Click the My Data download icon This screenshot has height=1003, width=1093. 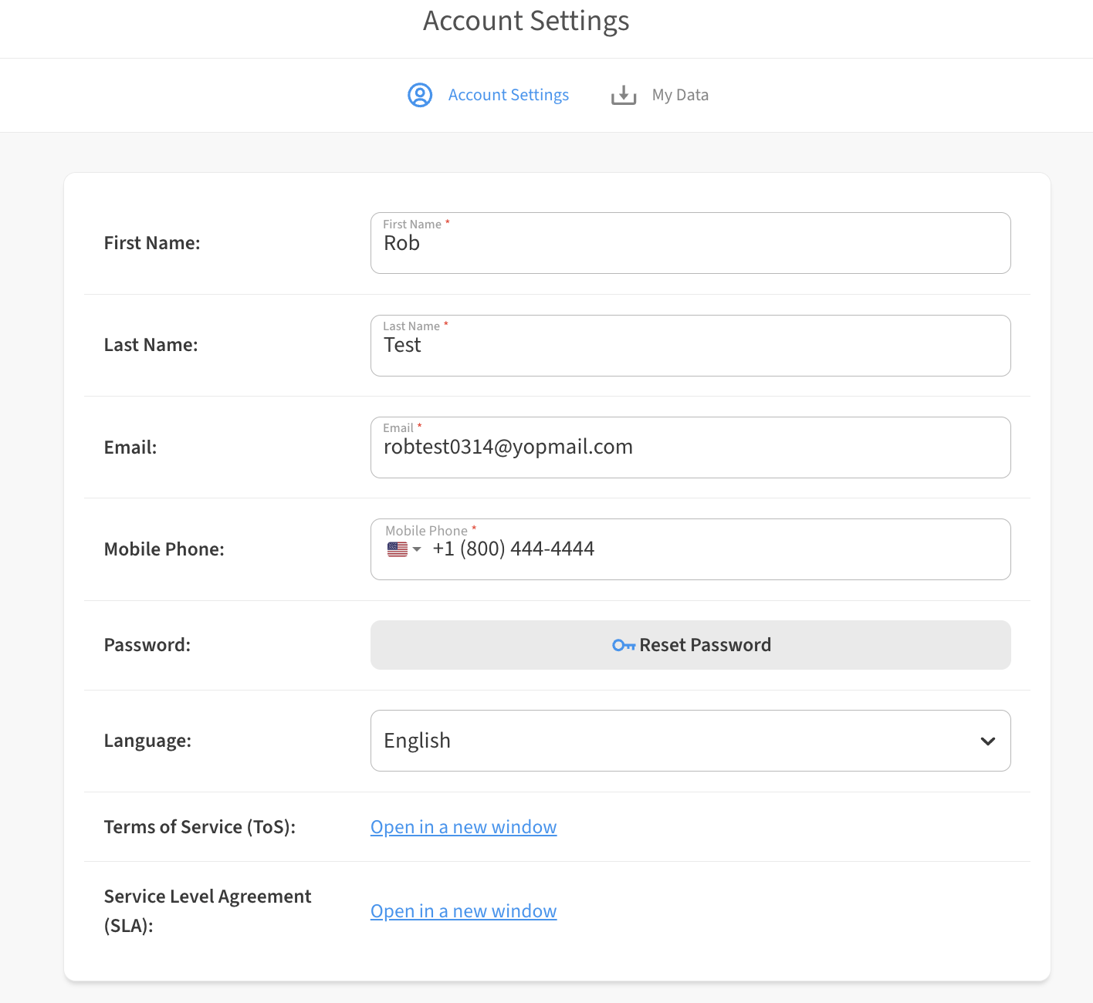coord(624,95)
